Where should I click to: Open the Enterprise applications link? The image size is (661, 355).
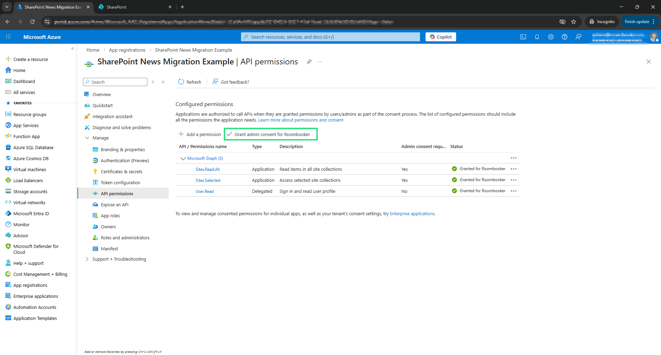click(x=412, y=214)
